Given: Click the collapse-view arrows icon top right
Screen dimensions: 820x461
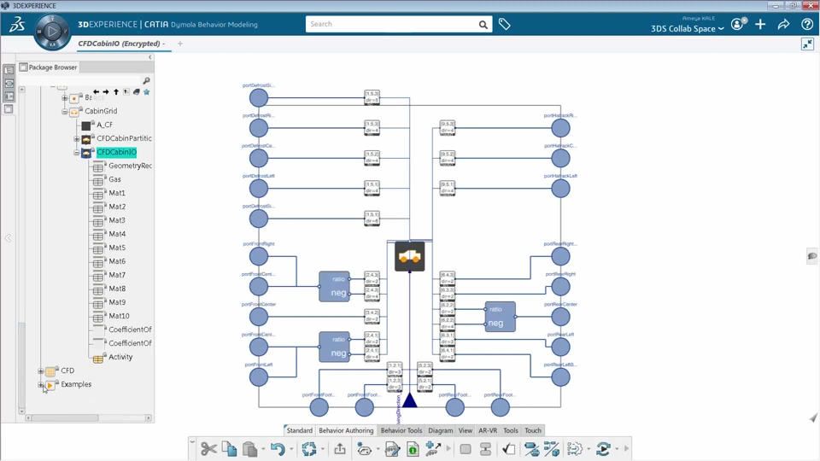Looking at the screenshot, I should click(807, 44).
